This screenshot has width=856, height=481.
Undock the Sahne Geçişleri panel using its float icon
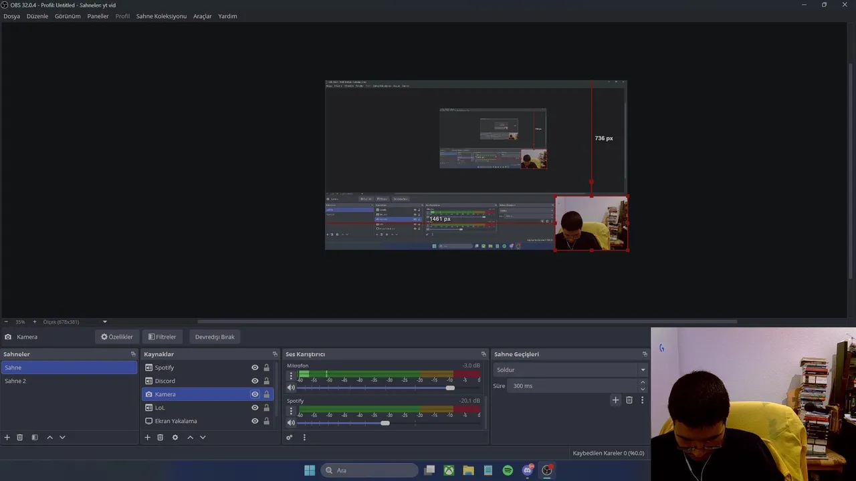645,354
